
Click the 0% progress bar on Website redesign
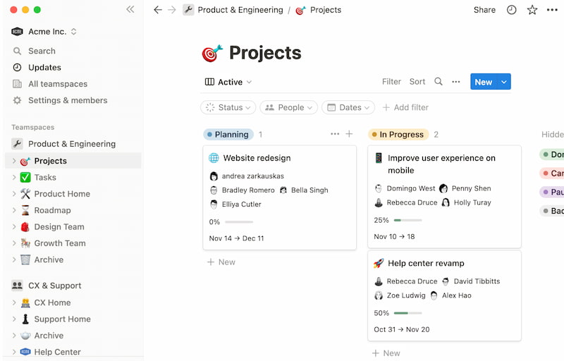(239, 222)
